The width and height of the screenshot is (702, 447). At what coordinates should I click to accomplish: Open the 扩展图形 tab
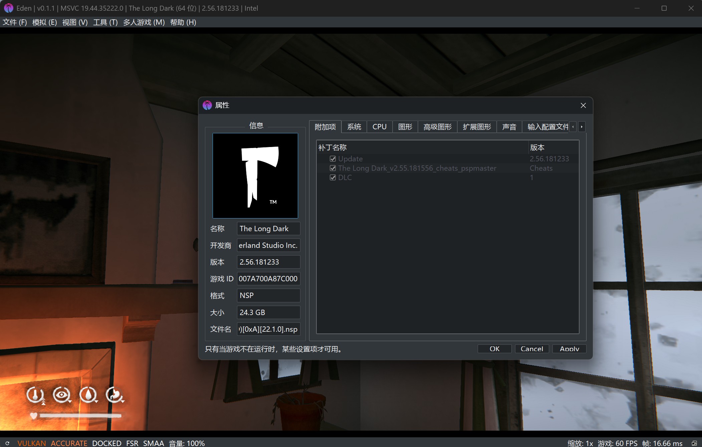(x=477, y=127)
